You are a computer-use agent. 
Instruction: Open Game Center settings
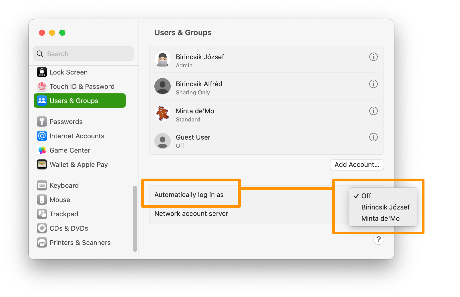[x=80, y=150]
